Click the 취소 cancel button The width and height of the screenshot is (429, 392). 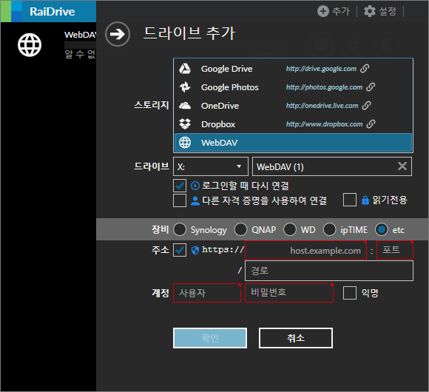[296, 338]
